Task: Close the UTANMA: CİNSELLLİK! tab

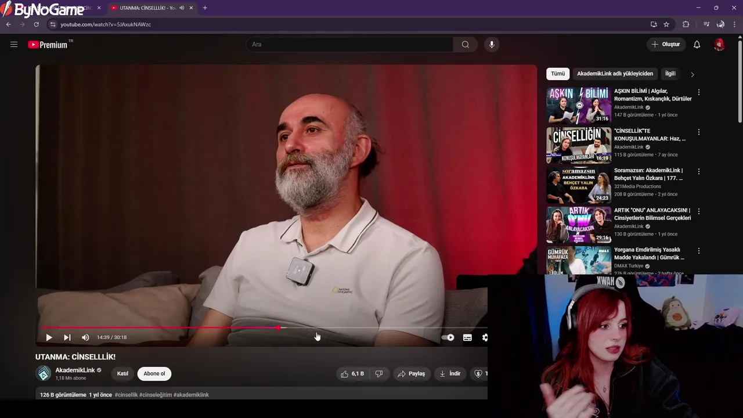Action: (191, 8)
